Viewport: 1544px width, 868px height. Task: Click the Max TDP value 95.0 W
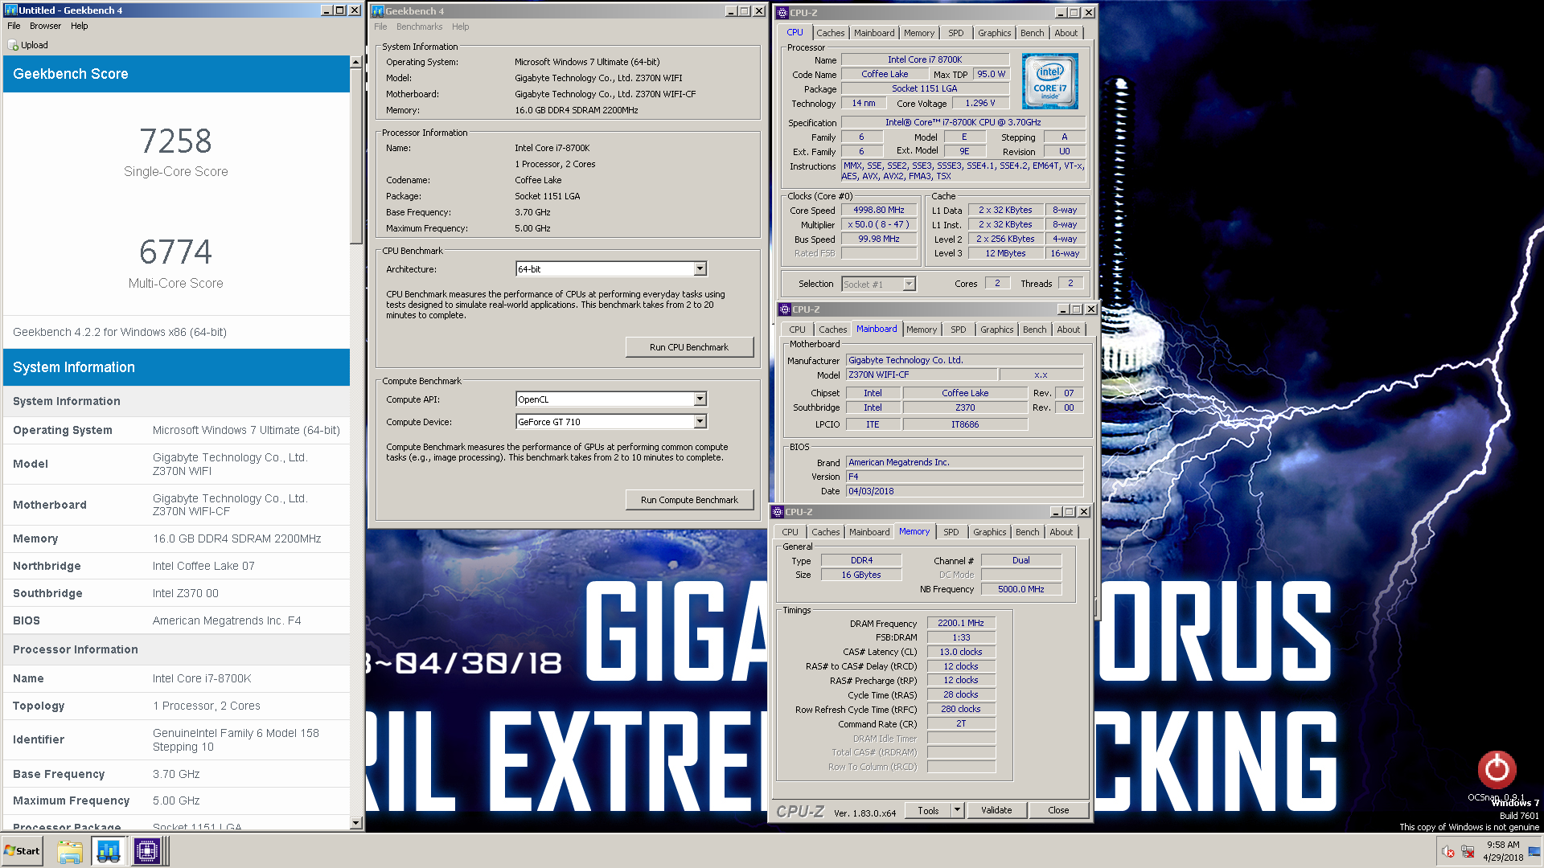click(x=991, y=74)
